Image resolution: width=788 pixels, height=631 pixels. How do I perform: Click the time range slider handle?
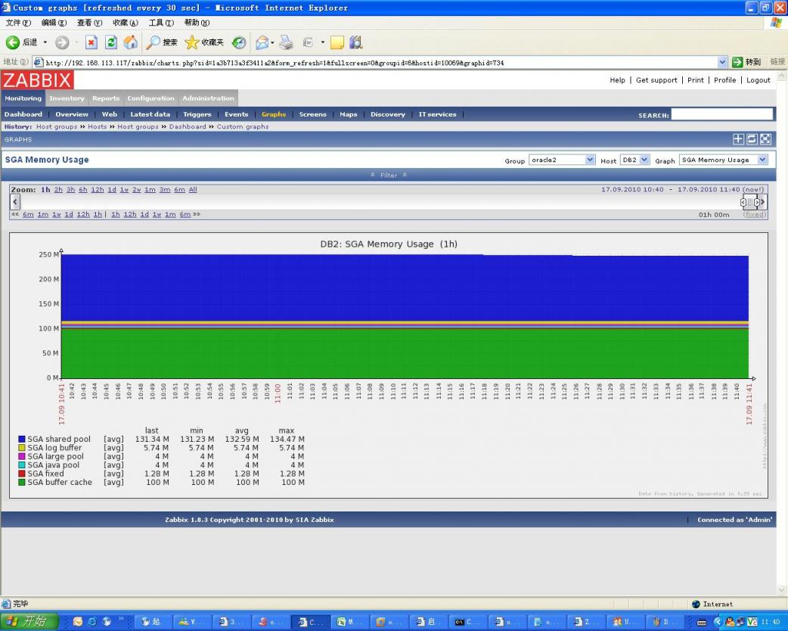click(x=753, y=202)
